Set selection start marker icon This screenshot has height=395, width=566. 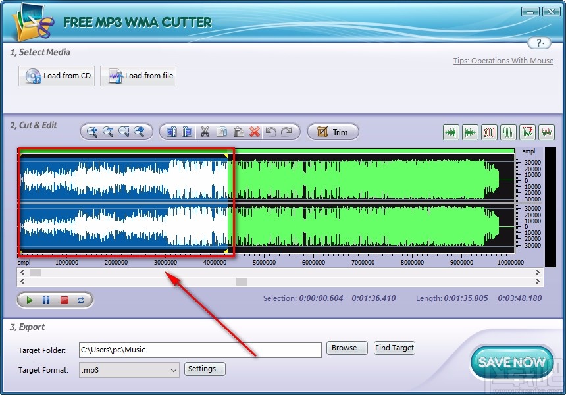(172, 132)
